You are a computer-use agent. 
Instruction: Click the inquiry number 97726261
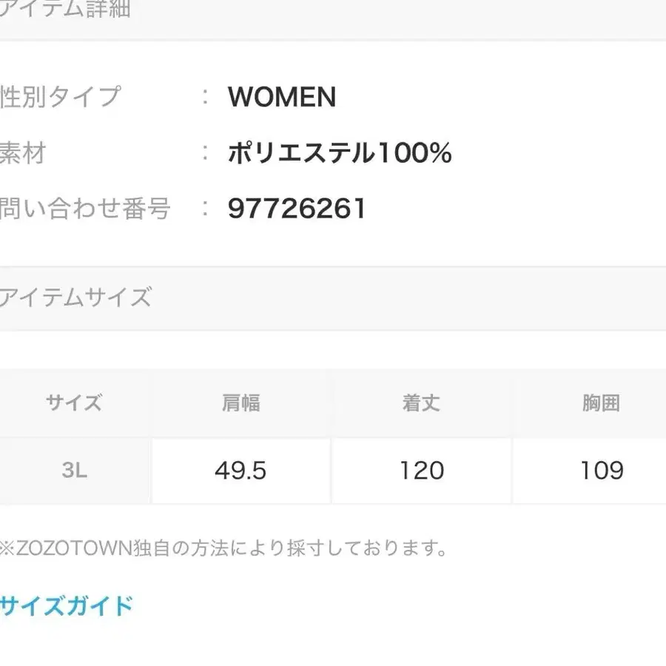[x=297, y=208]
